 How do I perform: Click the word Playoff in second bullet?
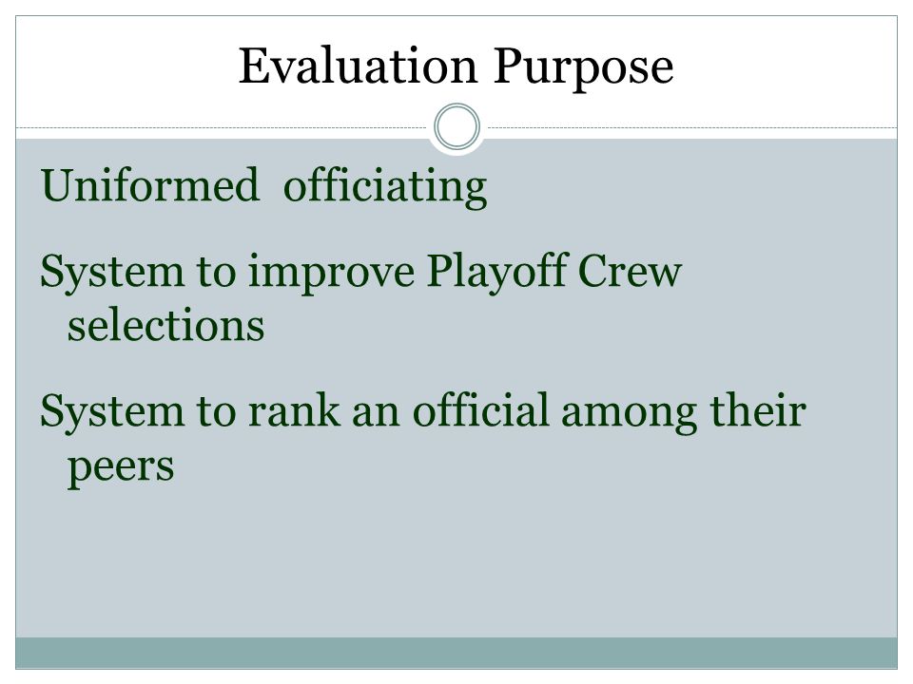[496, 271]
